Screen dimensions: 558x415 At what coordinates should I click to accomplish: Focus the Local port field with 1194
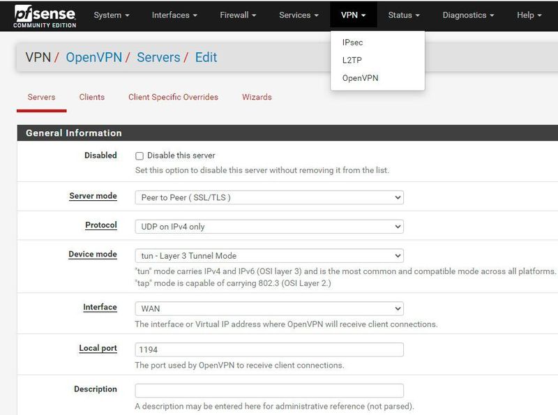coord(269,349)
